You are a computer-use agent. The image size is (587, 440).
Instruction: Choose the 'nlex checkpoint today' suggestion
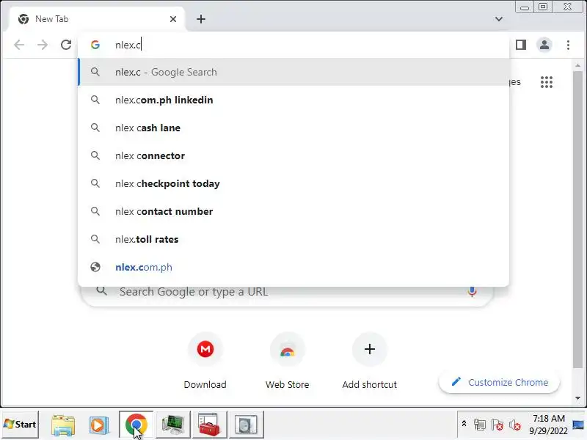[x=293, y=184]
